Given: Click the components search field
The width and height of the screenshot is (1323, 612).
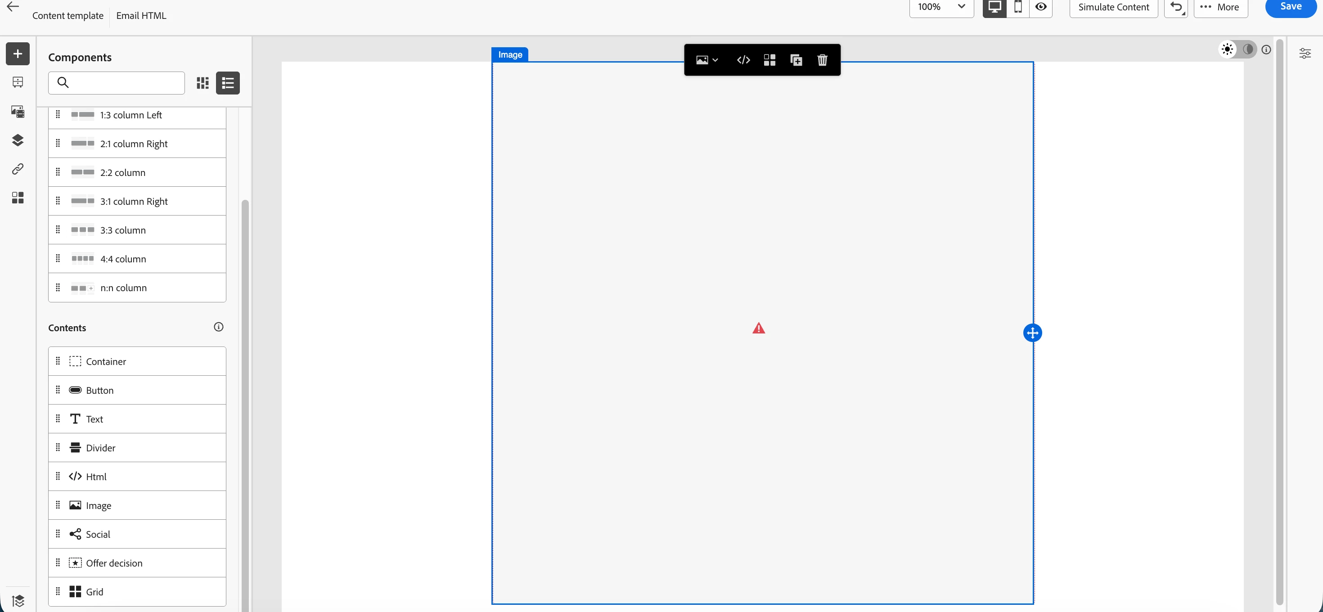Looking at the screenshot, I should pos(123,83).
